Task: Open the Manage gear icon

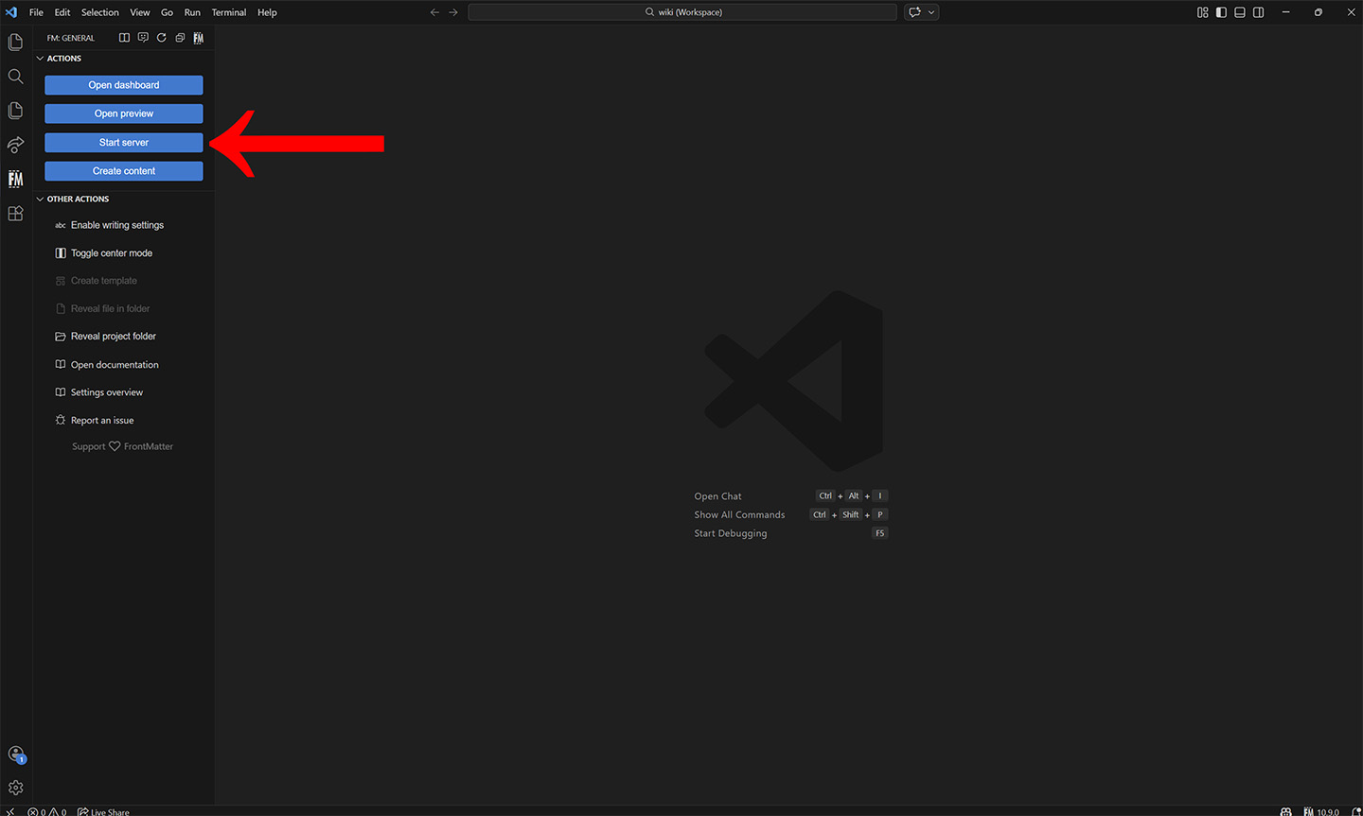Action: pos(15,788)
